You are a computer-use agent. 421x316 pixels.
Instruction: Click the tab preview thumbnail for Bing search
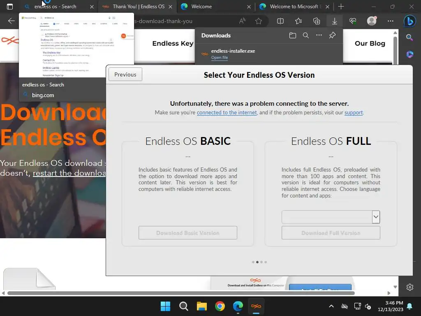click(76, 45)
